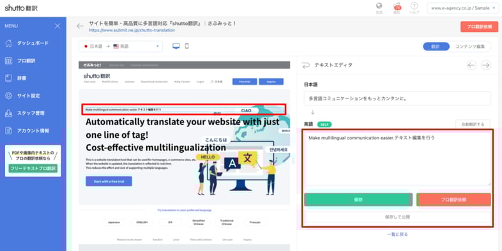Open the 日本語 → 英語 language pair dropdown

[121, 47]
